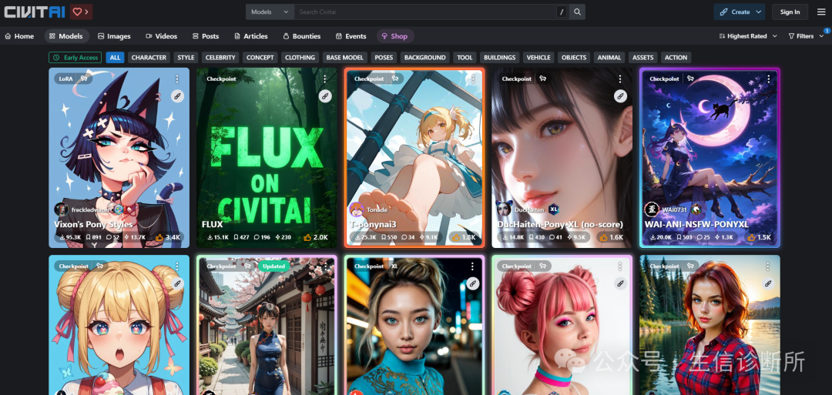The height and width of the screenshot is (395, 832).
Task: Switch to the Videos tab
Action: [161, 36]
